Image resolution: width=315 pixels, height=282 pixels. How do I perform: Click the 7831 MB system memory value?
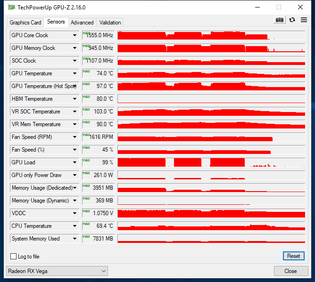98,239
